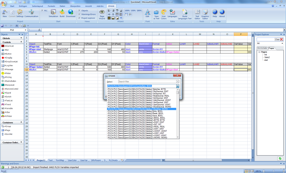
Task: Open the UserColor worksheet tab
Action: tap(72, 160)
